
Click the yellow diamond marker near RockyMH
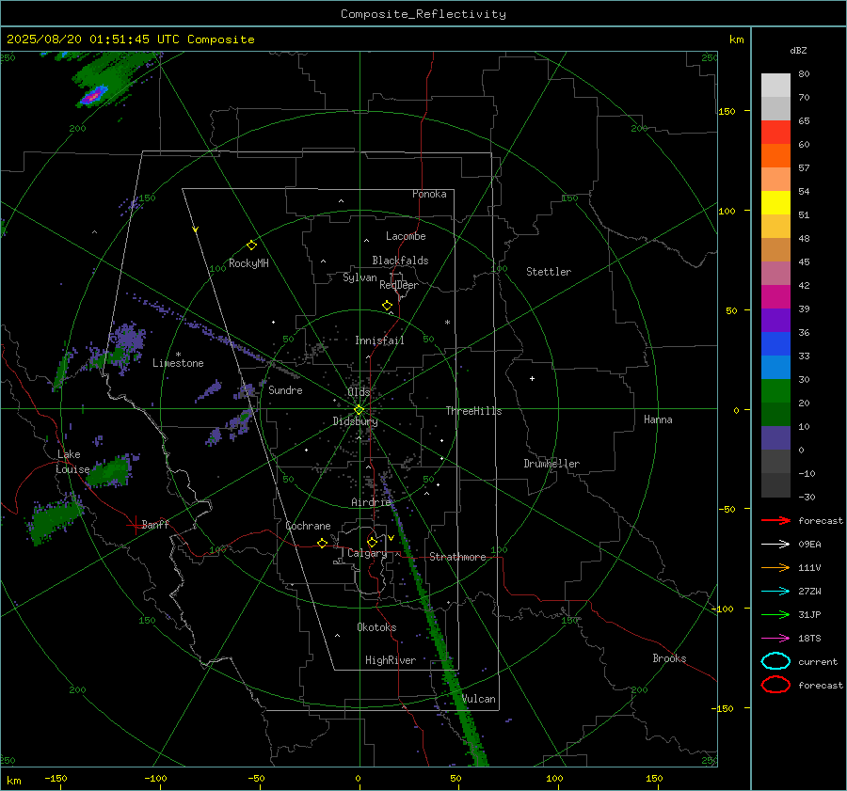tap(251, 245)
